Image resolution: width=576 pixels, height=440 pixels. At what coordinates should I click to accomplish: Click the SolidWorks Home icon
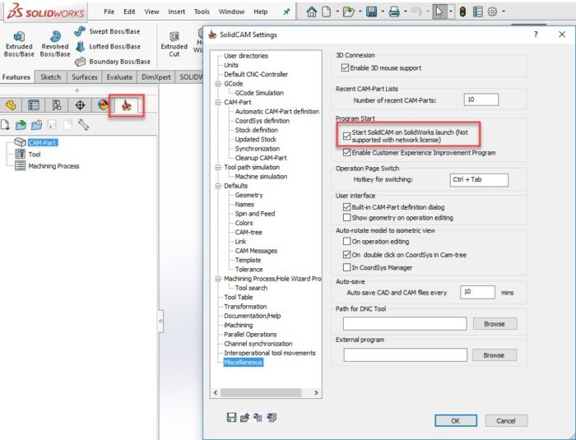[312, 12]
